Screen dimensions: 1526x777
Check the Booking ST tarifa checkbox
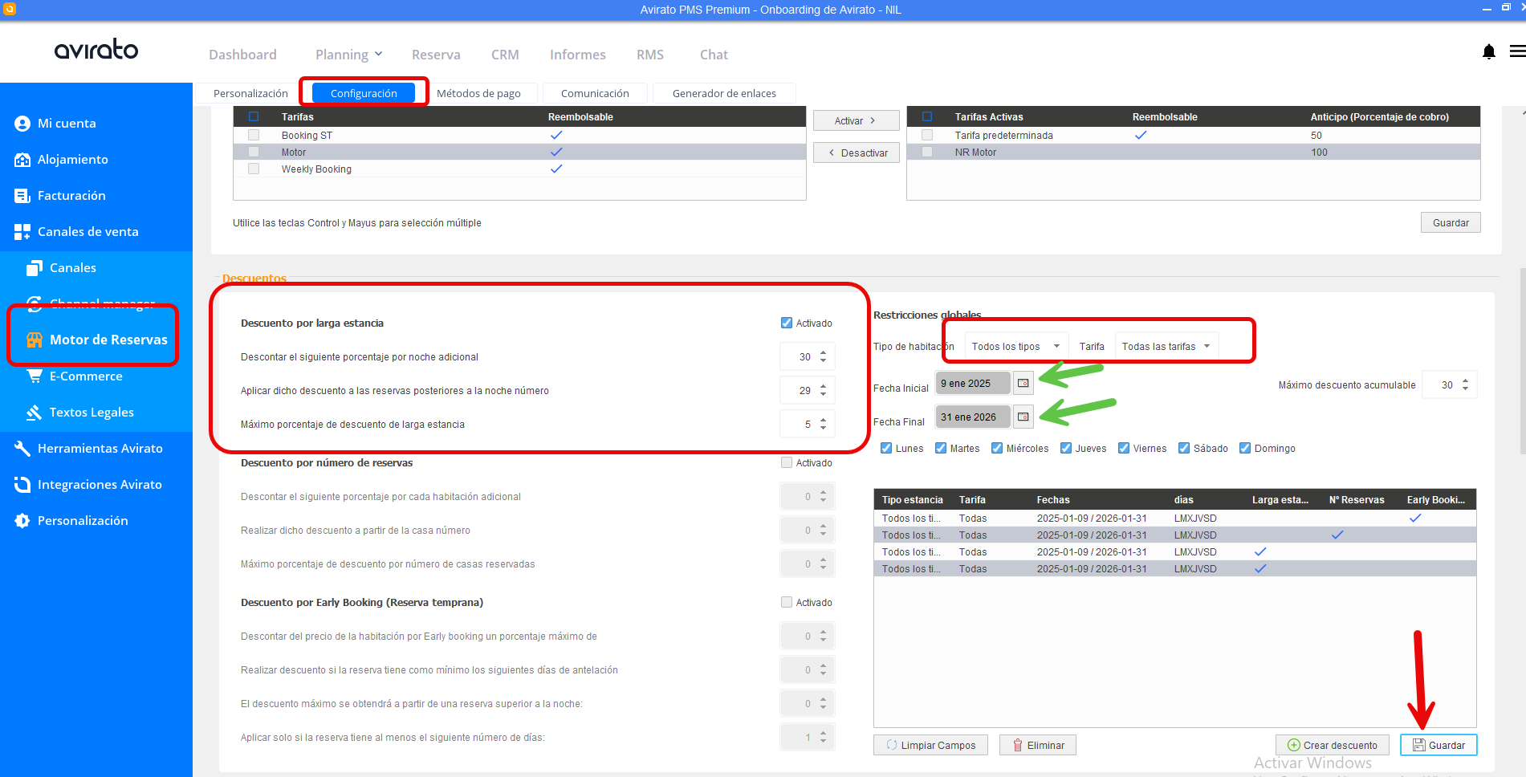coord(254,136)
